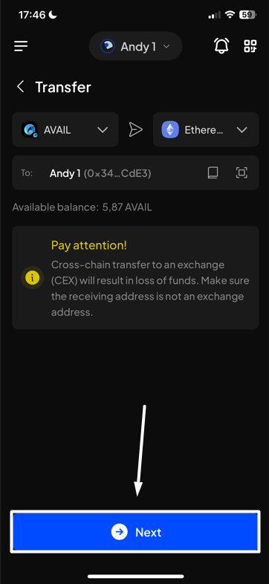Tap the yellow info icon
Viewport: 269px width, 584px height.
point(33,277)
